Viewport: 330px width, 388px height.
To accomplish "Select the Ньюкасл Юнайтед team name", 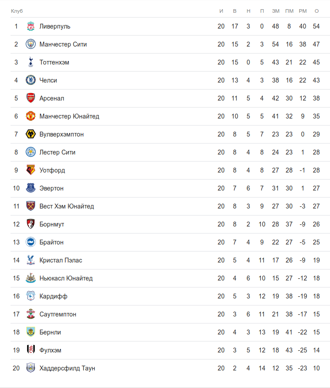I will point(66,278).
